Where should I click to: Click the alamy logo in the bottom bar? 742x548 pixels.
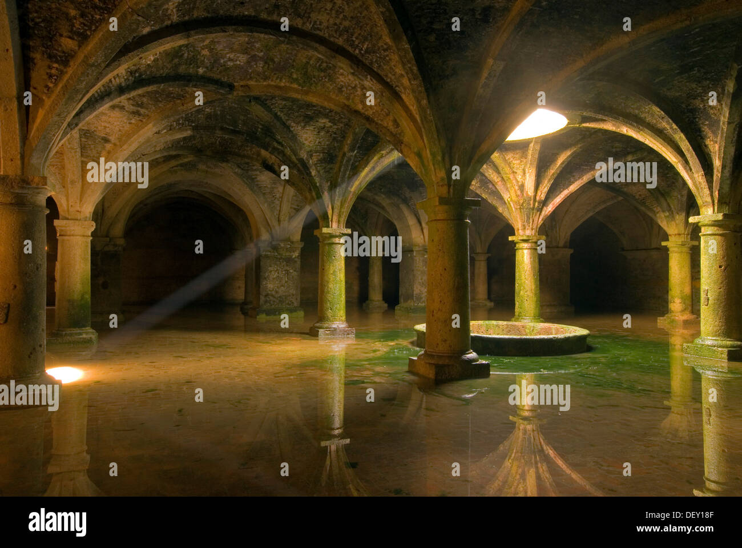pyautogui.click(x=58, y=522)
